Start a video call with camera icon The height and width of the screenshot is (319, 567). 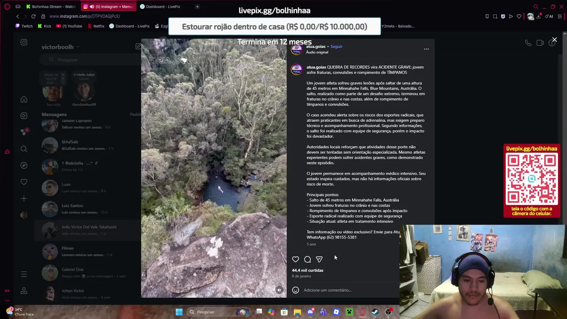[x=540, y=43]
